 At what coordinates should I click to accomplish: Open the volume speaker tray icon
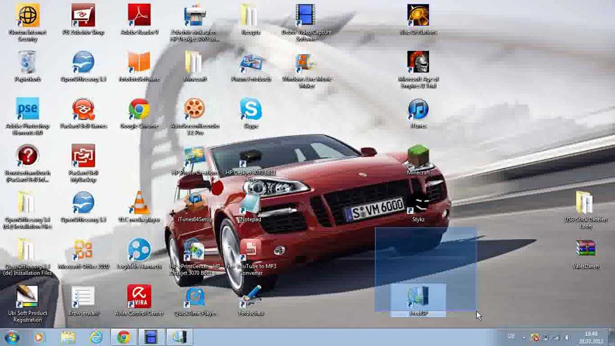coord(567,337)
